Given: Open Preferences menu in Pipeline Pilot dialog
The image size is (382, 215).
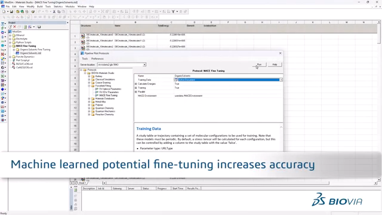Looking at the screenshot, I should point(97,59).
